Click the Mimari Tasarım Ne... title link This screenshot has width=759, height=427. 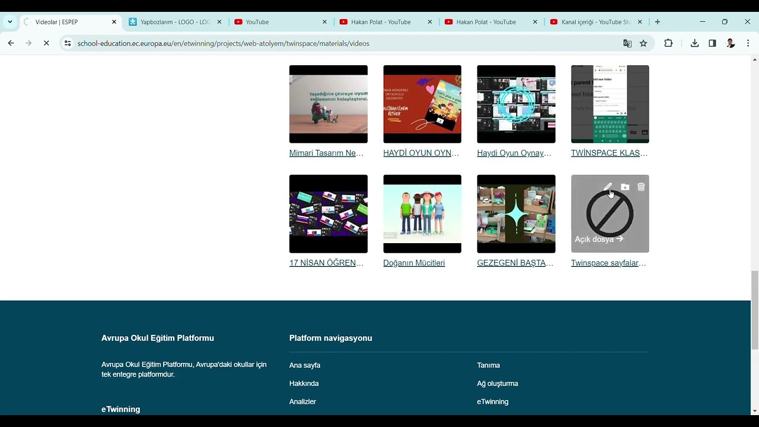[326, 153]
